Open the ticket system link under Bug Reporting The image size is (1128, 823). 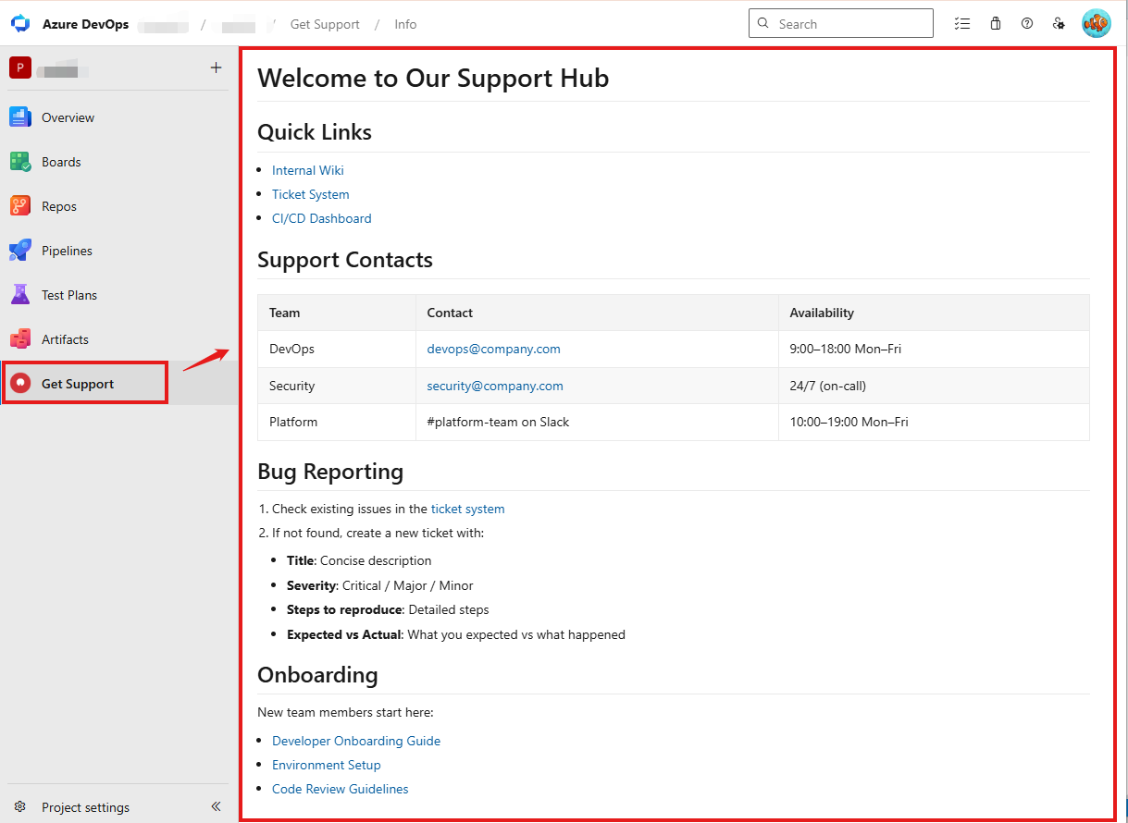468,509
